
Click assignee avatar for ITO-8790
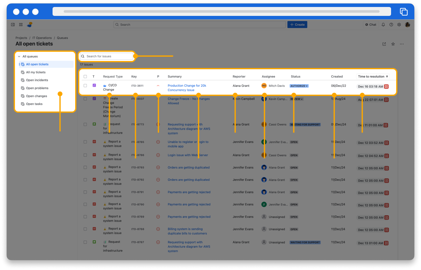click(x=264, y=204)
